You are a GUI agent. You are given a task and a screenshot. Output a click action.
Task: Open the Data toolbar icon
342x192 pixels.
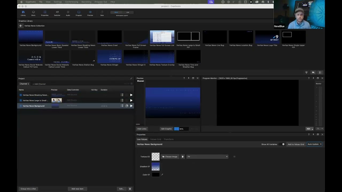click(102, 13)
